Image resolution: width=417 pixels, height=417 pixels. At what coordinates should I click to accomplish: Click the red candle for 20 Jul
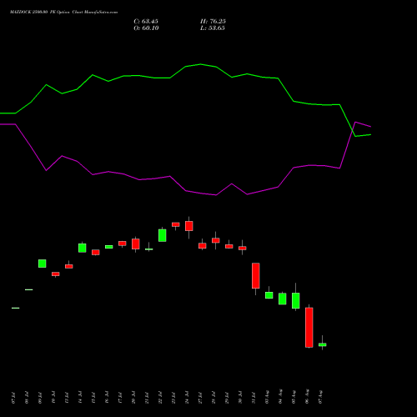tap(136, 244)
